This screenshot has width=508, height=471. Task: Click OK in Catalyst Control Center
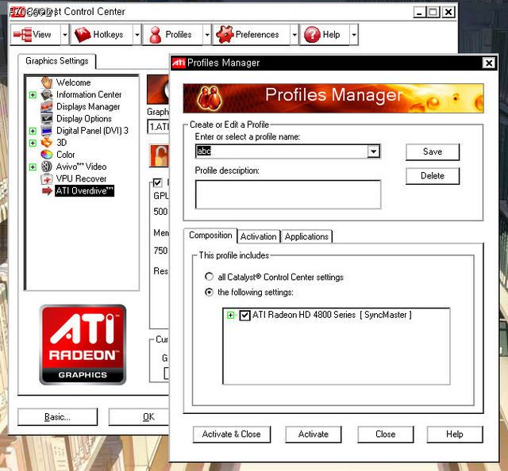click(x=140, y=417)
